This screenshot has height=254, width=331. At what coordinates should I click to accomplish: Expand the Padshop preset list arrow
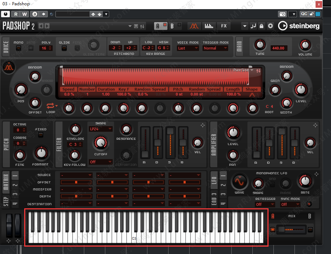[x=130, y=26]
